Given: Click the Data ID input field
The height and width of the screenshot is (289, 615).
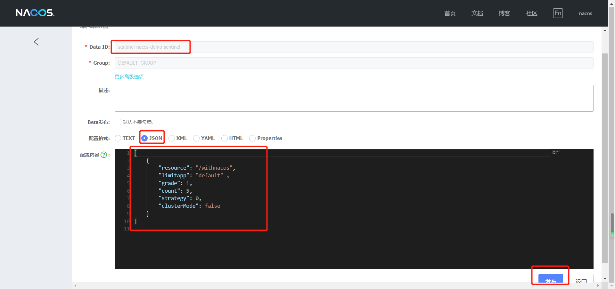Looking at the screenshot, I should click(x=354, y=47).
